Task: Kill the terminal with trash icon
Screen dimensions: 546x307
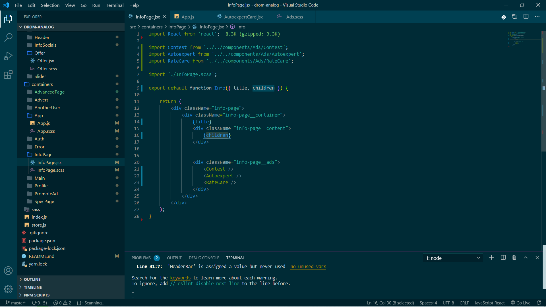Action: [514, 258]
